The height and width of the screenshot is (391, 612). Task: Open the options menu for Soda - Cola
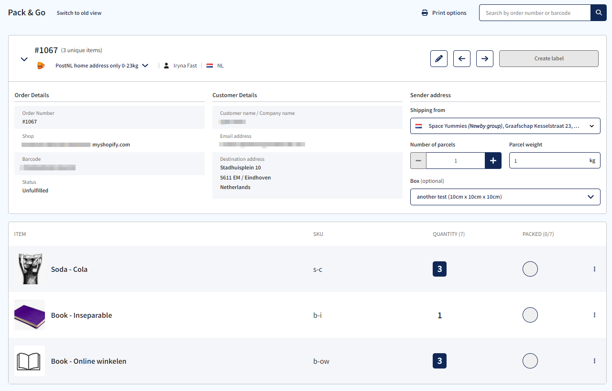pyautogui.click(x=594, y=269)
